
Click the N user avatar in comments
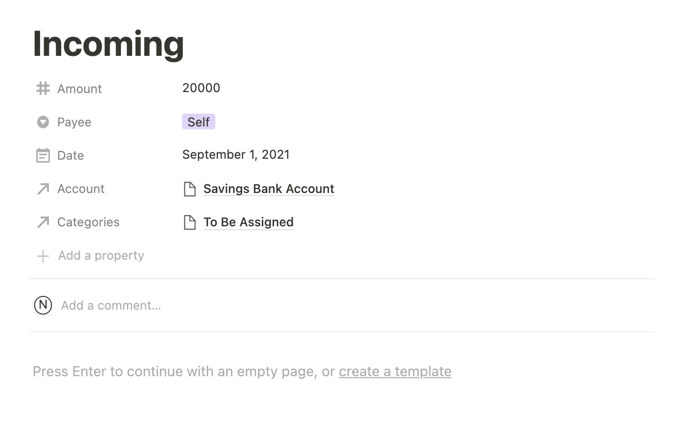click(x=43, y=305)
